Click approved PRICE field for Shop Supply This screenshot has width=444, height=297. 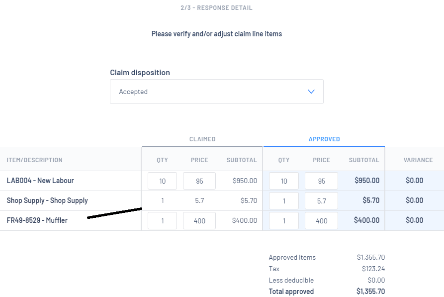(x=321, y=201)
